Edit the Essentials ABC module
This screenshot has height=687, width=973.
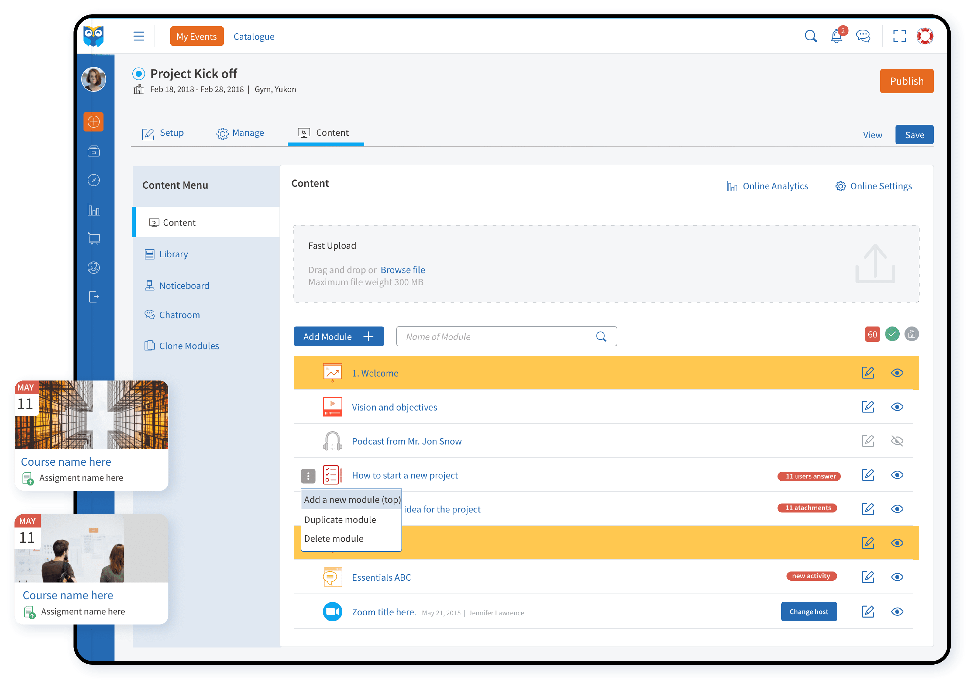click(x=867, y=577)
